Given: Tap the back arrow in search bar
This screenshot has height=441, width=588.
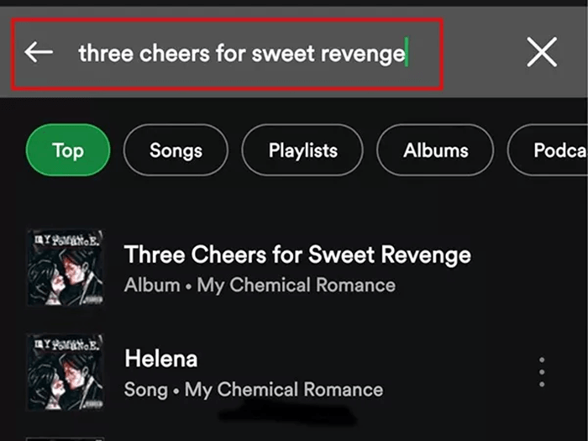Looking at the screenshot, I should [x=39, y=52].
